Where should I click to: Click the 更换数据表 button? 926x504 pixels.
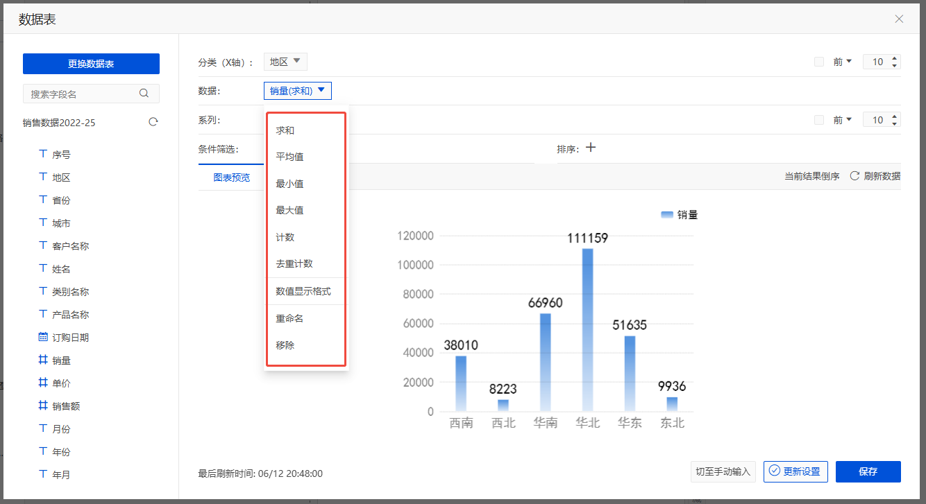(91, 64)
